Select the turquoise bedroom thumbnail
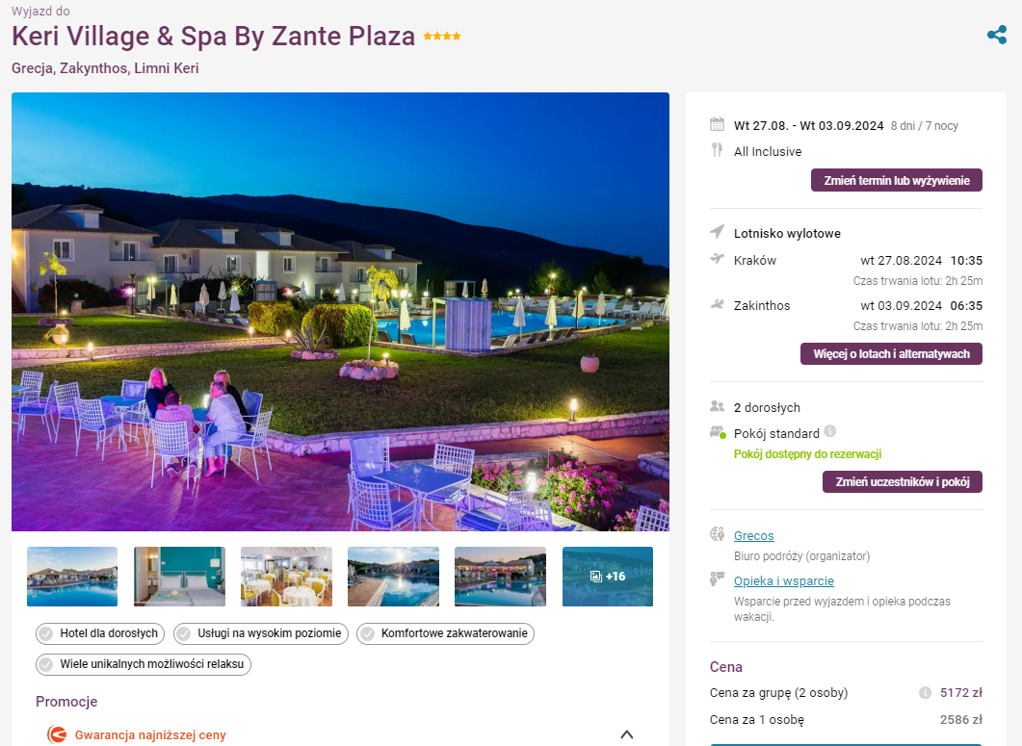This screenshot has width=1022, height=746. 179,577
